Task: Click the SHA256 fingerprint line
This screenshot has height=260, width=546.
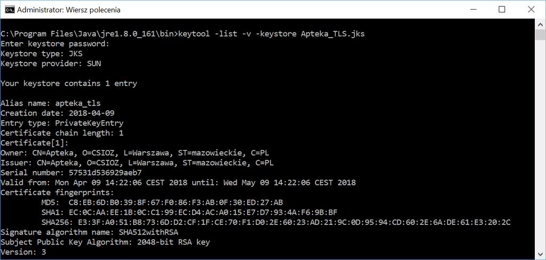Action: [x=276, y=222]
